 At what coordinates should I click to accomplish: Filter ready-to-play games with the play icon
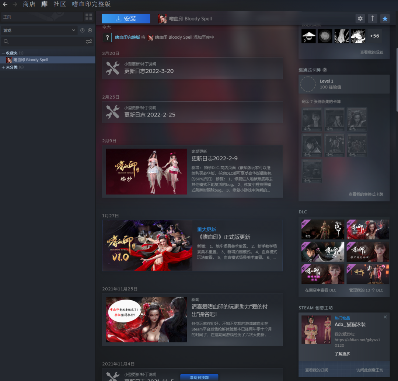tap(90, 31)
